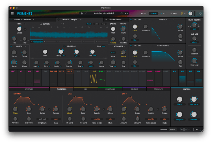Adjust the Filter 1 Cutoff knob
This screenshot has width=212, height=143.
tap(135, 27)
